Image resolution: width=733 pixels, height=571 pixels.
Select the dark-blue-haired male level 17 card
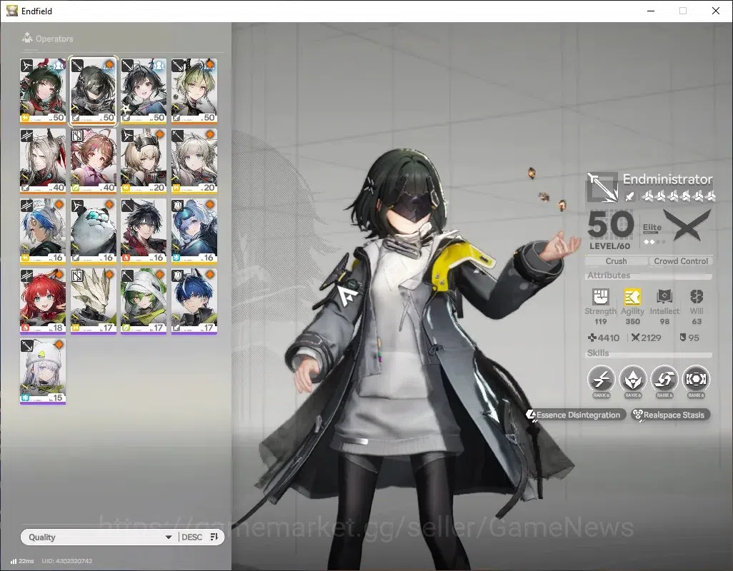194,301
